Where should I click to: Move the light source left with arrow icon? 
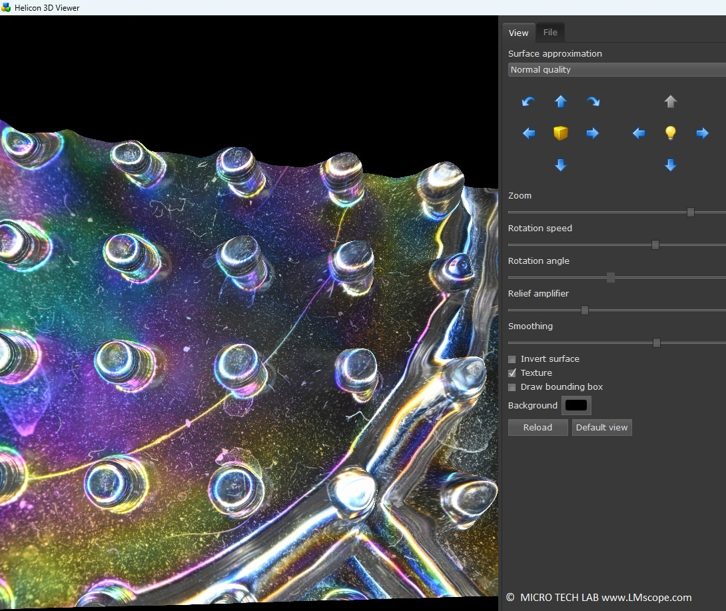(x=638, y=133)
